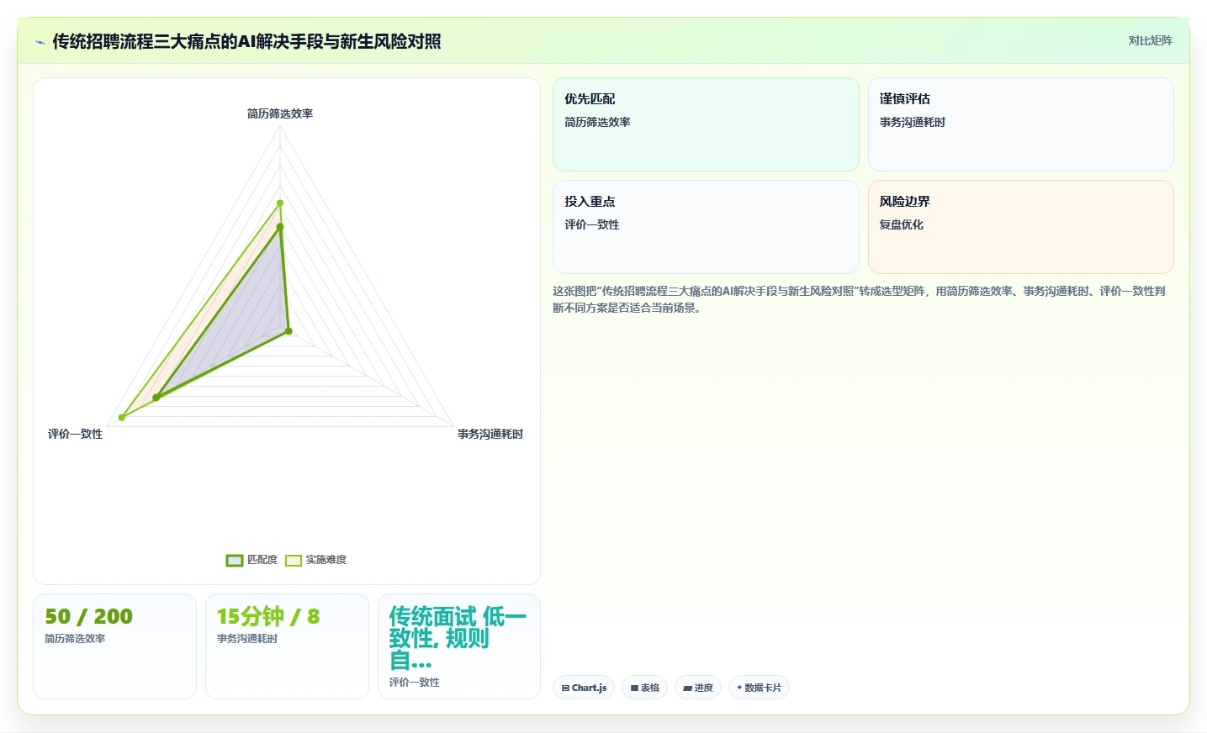Click the 简历筛选效率 radar axis label

pyautogui.click(x=280, y=113)
